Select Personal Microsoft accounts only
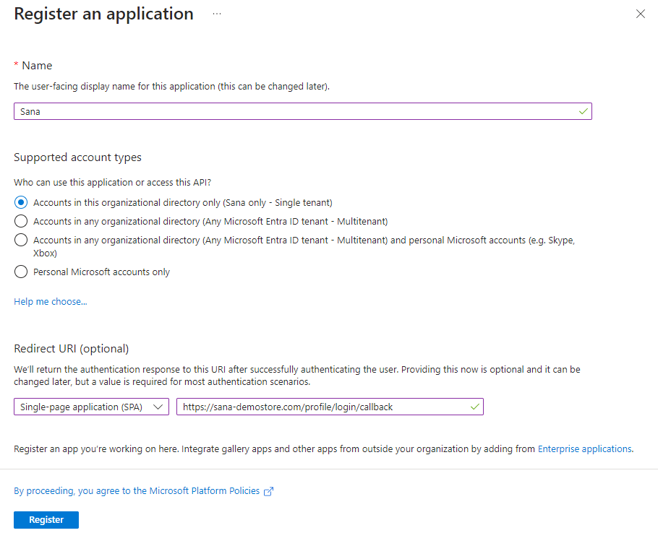The width and height of the screenshot is (658, 533). pos(21,272)
